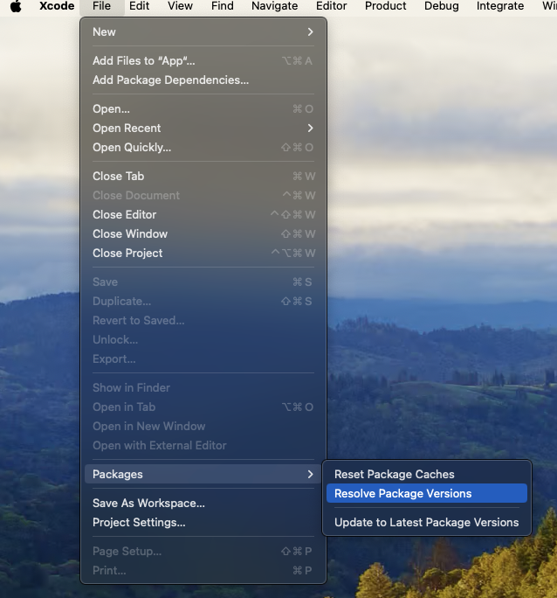Choose Save As Workspace…
The height and width of the screenshot is (598, 557).
pyautogui.click(x=148, y=504)
